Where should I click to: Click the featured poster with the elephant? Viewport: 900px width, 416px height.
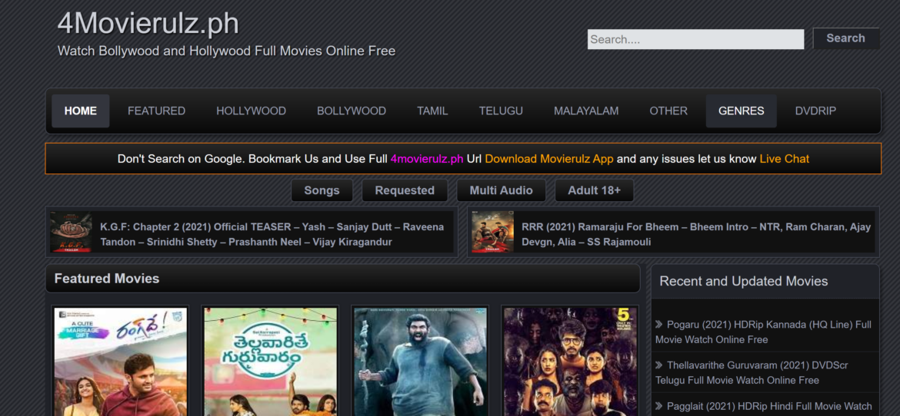click(420, 361)
